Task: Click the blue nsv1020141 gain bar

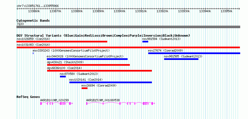Action: click(111, 82)
